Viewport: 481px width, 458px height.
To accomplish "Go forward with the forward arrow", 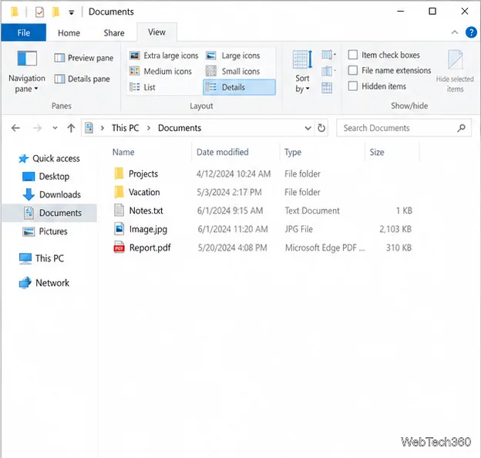I will coord(37,128).
